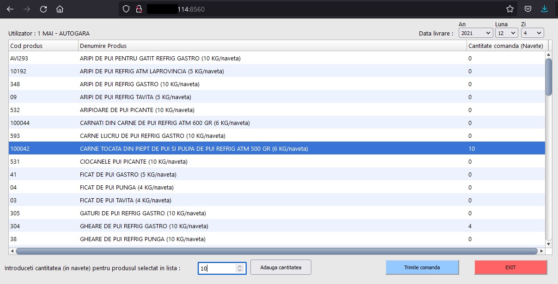
Task: Open the An year dropdown
Action: click(x=475, y=33)
